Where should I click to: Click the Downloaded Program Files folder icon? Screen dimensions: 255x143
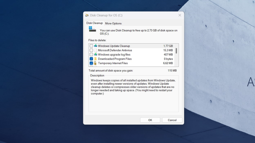tap(95, 59)
